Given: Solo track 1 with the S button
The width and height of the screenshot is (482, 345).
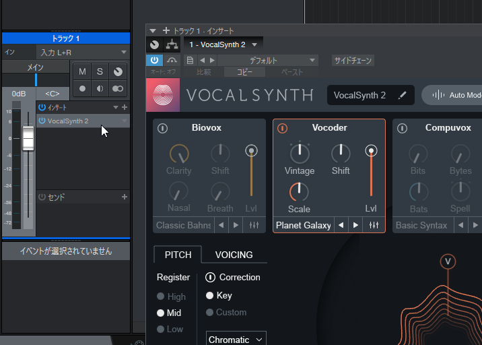Looking at the screenshot, I should 100,71.
